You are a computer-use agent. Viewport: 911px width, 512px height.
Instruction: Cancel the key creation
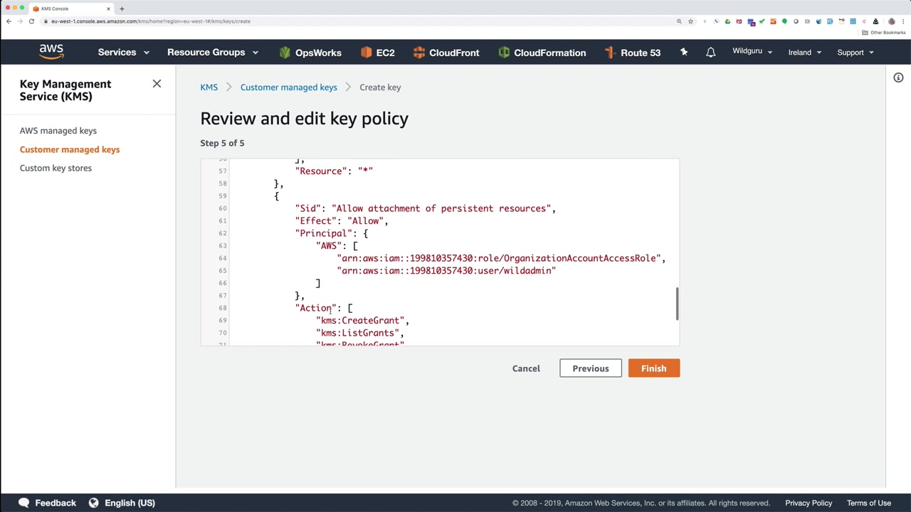526,368
